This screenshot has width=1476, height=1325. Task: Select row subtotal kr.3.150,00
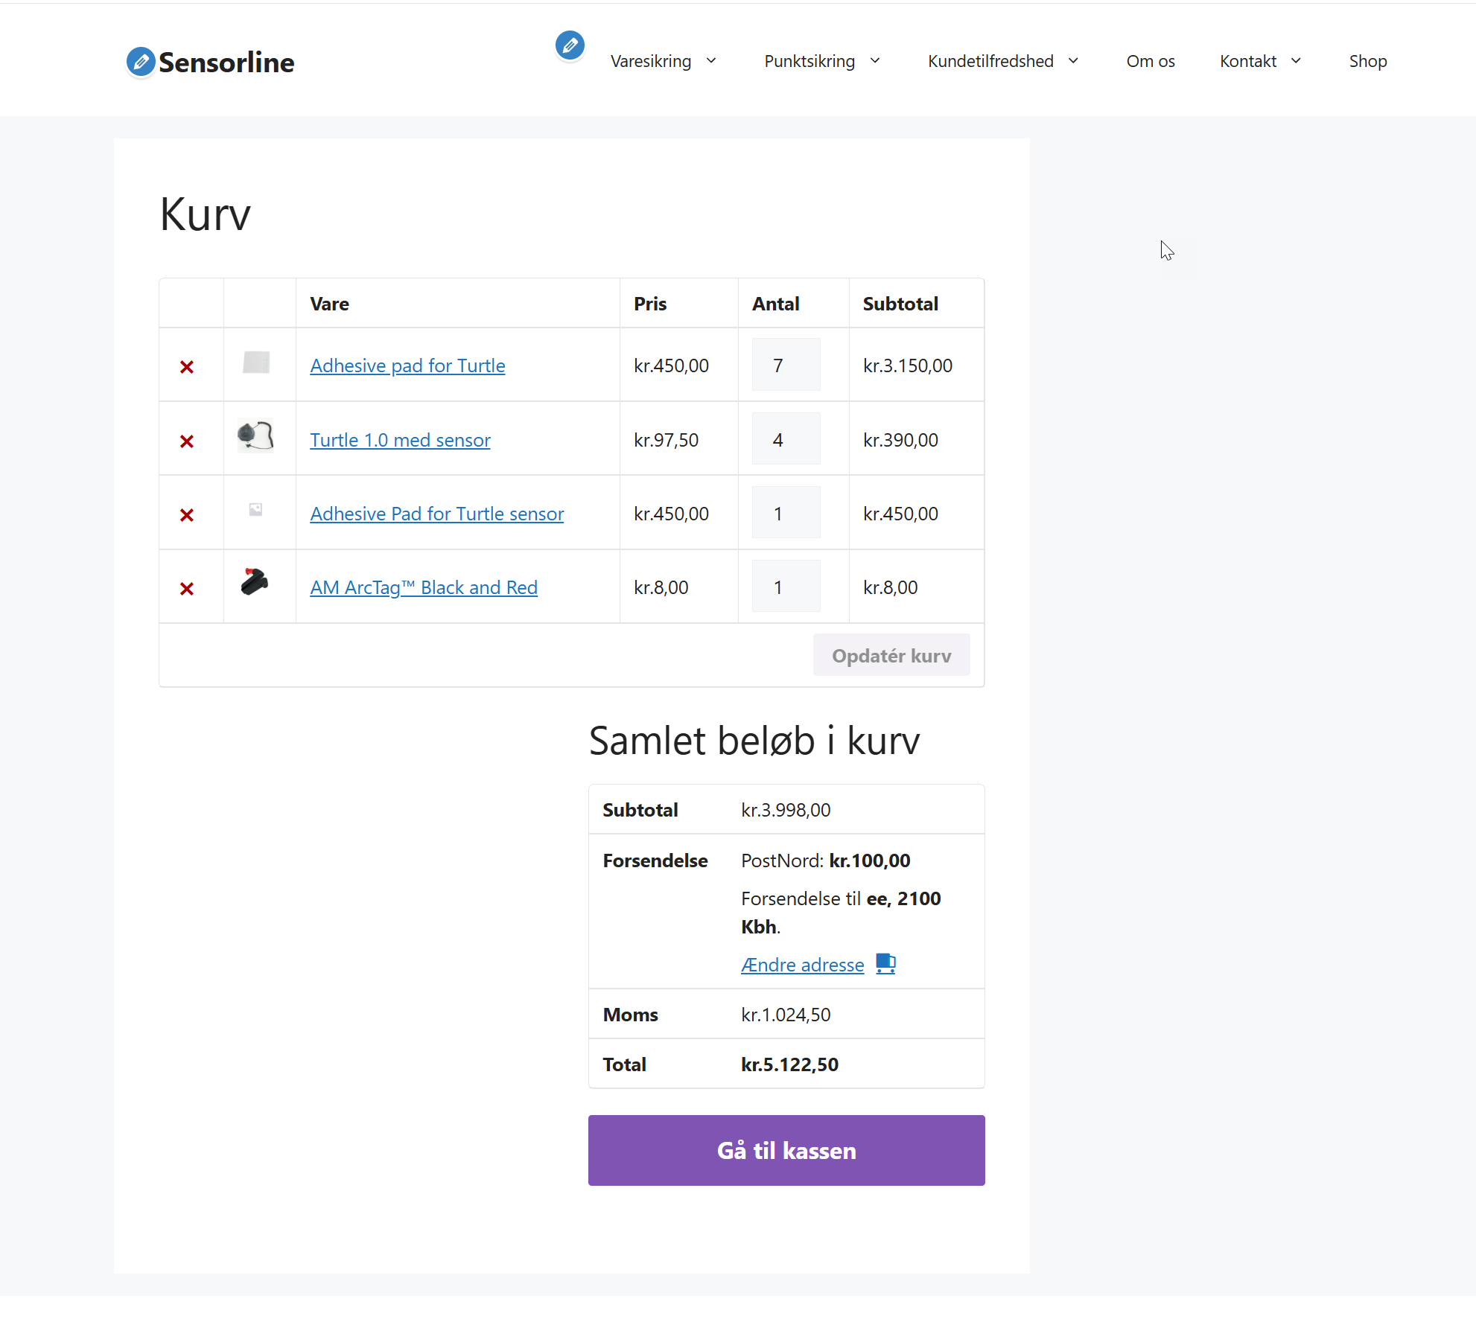coord(908,365)
